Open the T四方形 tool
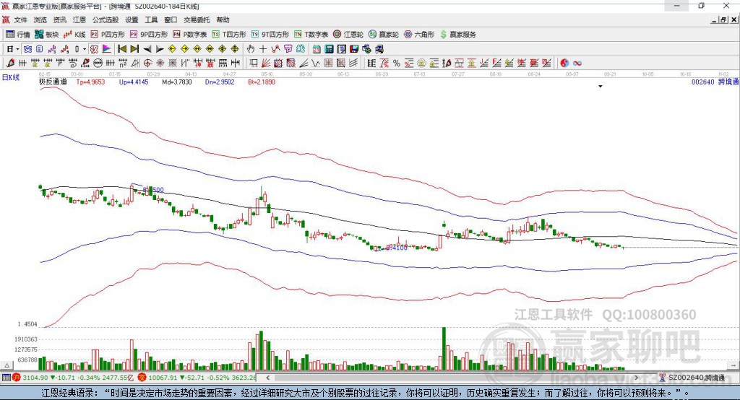 pos(229,35)
